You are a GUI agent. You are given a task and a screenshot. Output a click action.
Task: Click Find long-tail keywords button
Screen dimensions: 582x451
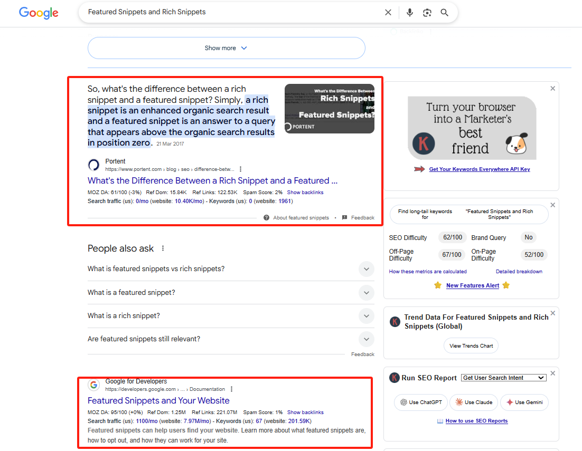(469, 214)
